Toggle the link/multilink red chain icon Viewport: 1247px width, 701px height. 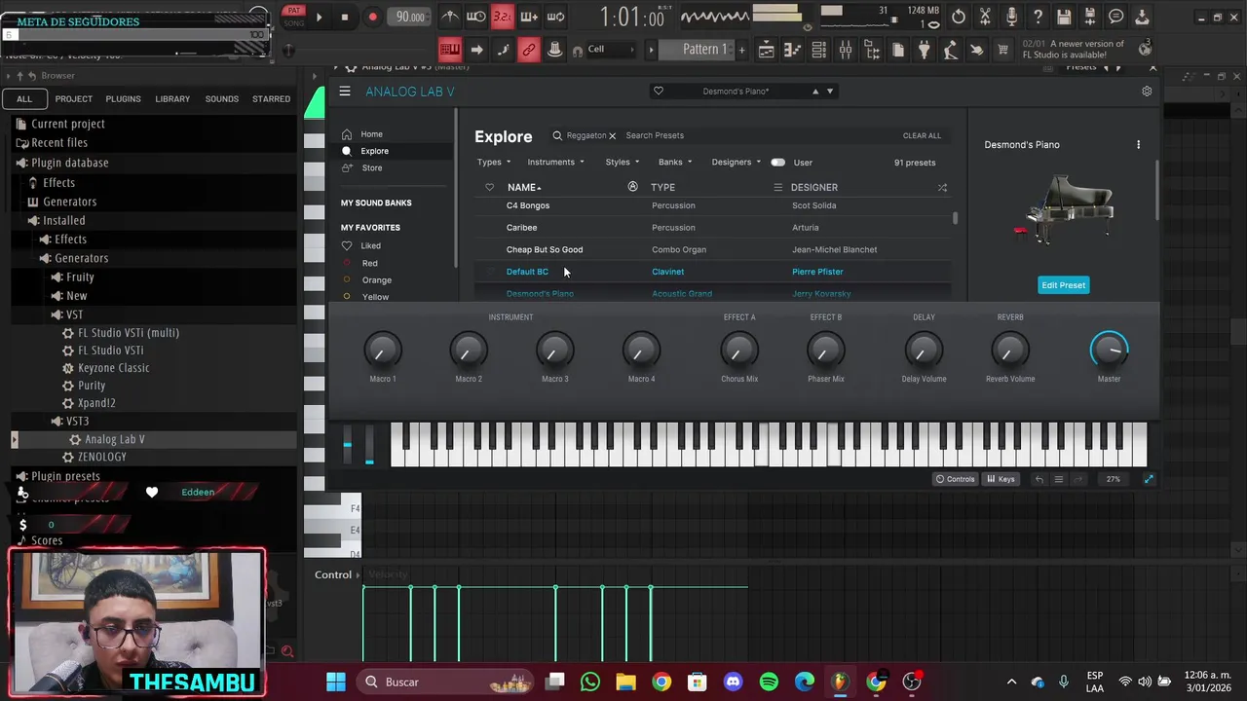pyautogui.click(x=528, y=50)
